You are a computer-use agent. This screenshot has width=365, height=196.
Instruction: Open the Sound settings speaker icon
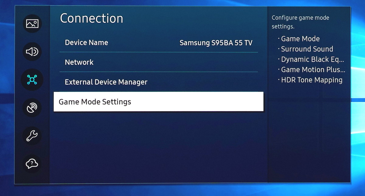coord(32,52)
